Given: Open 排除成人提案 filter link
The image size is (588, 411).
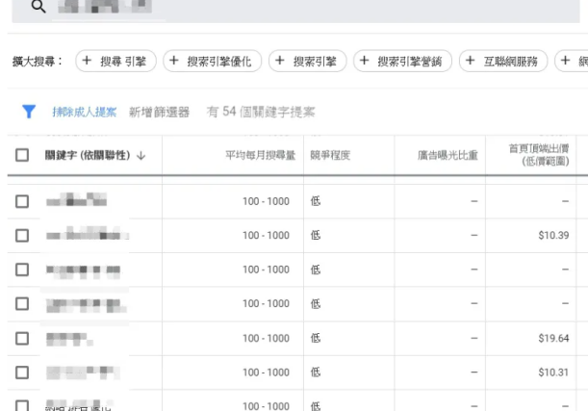Looking at the screenshot, I should coord(85,112).
